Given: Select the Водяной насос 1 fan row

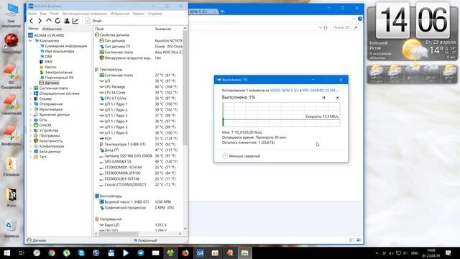Looking at the screenshot, I should pos(138,201).
